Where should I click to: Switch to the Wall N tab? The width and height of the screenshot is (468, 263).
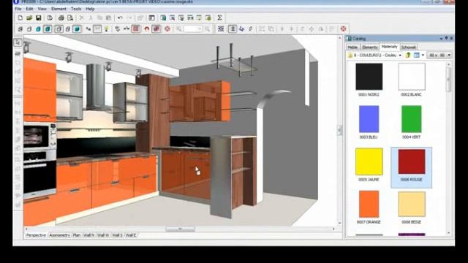pyautogui.click(x=88, y=235)
